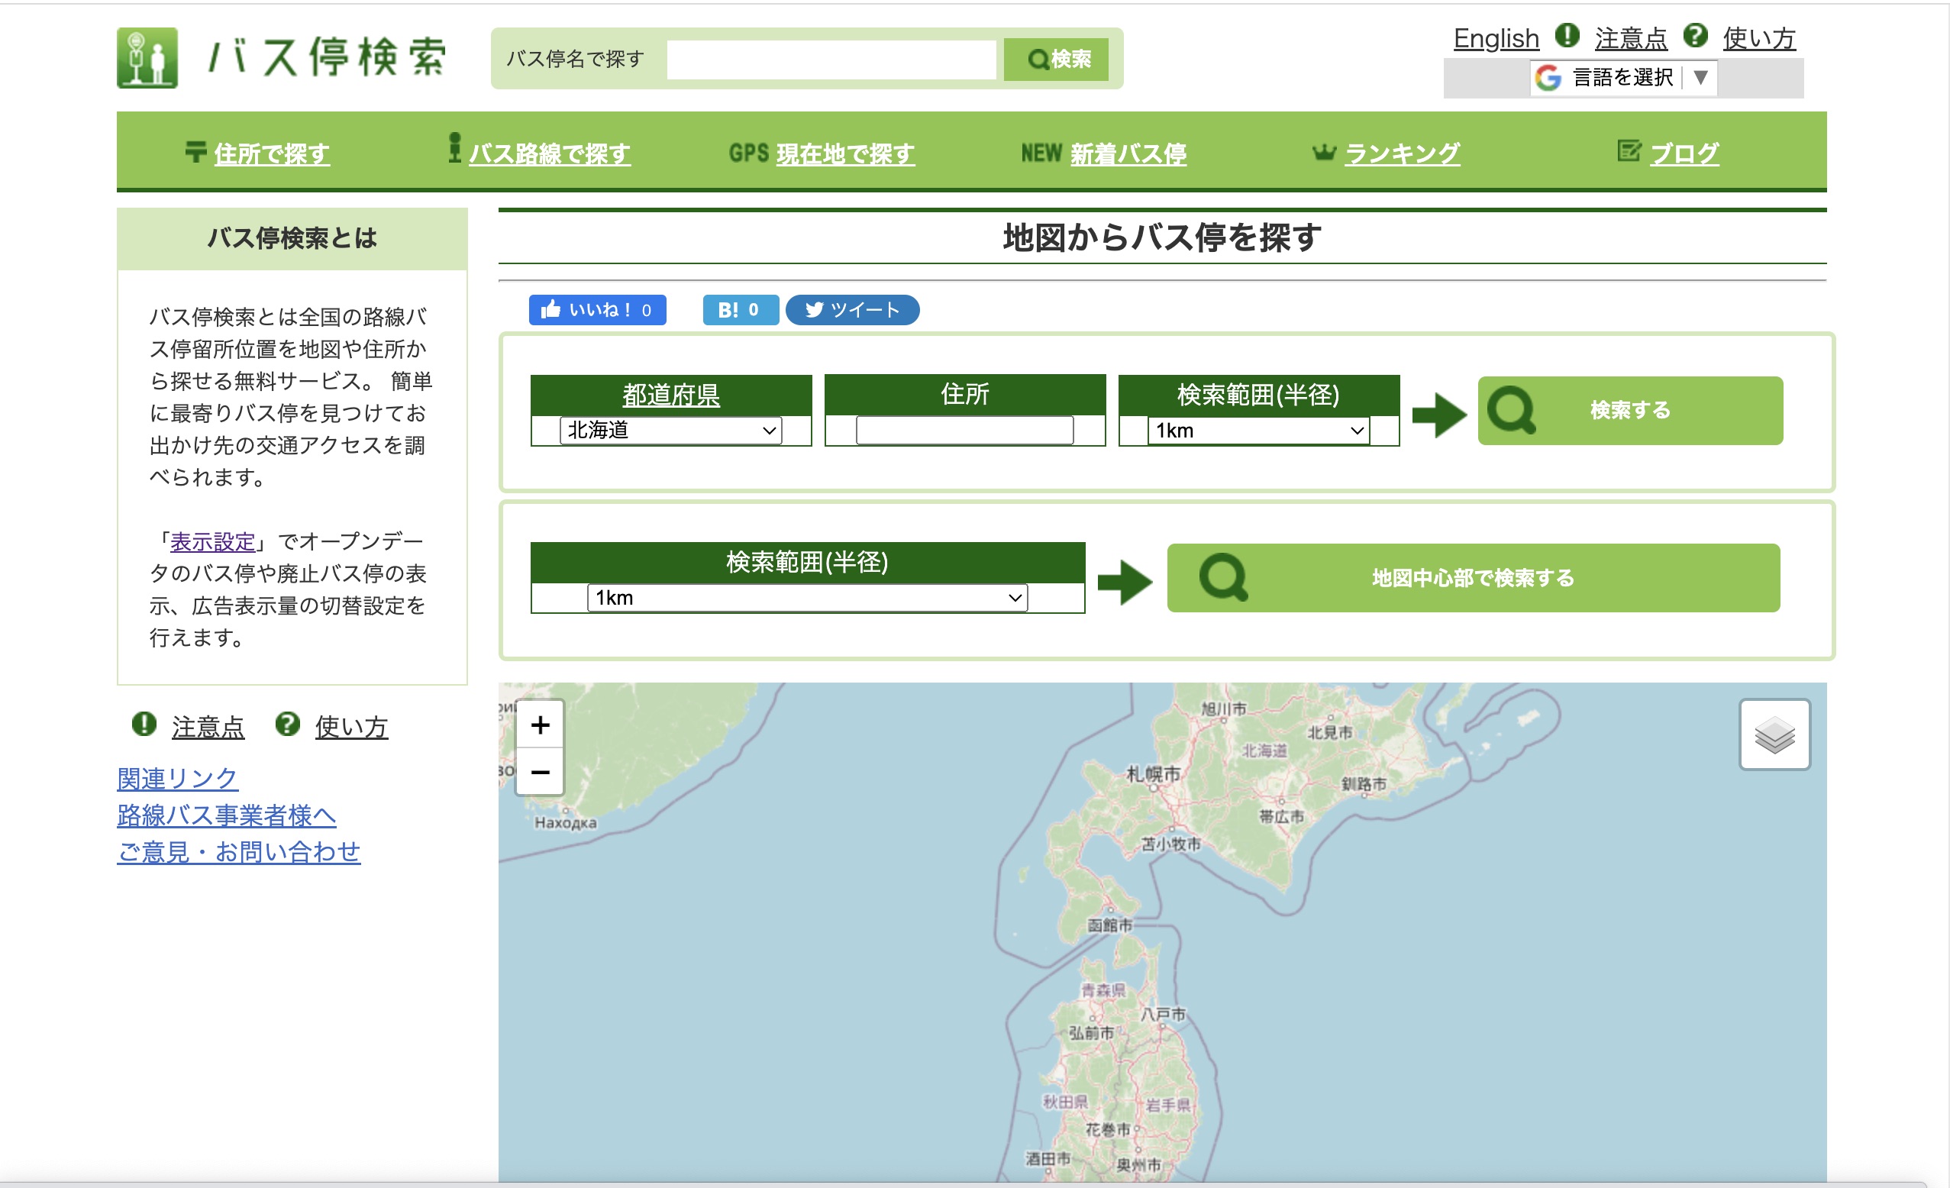Click the 住所 address input field
Image resolution: width=1950 pixels, height=1188 pixels.
[x=964, y=430]
